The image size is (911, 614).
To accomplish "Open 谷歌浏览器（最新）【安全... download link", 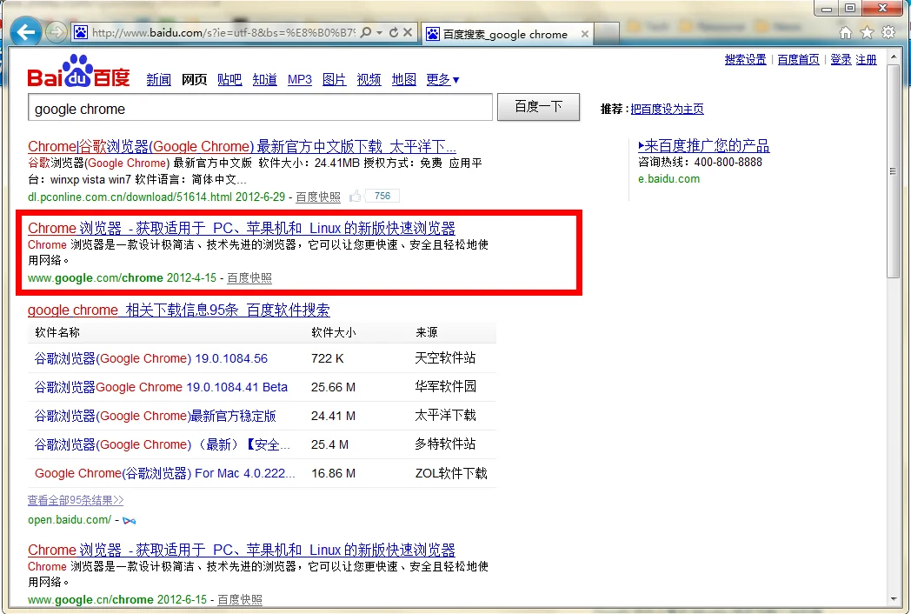I will click(162, 444).
